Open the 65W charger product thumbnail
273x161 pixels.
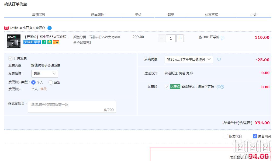(x=14, y=41)
